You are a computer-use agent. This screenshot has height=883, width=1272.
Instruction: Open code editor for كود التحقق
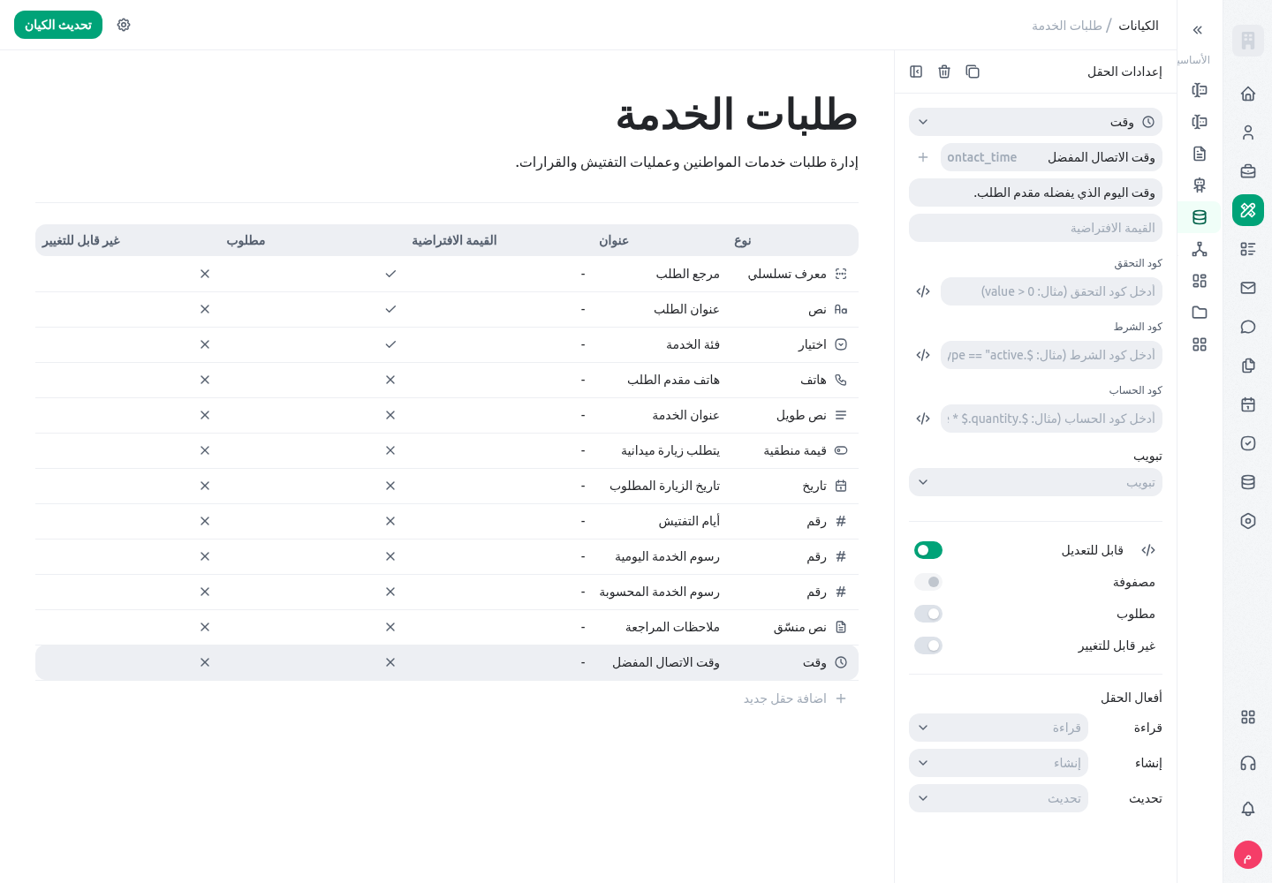pyautogui.click(x=923, y=291)
